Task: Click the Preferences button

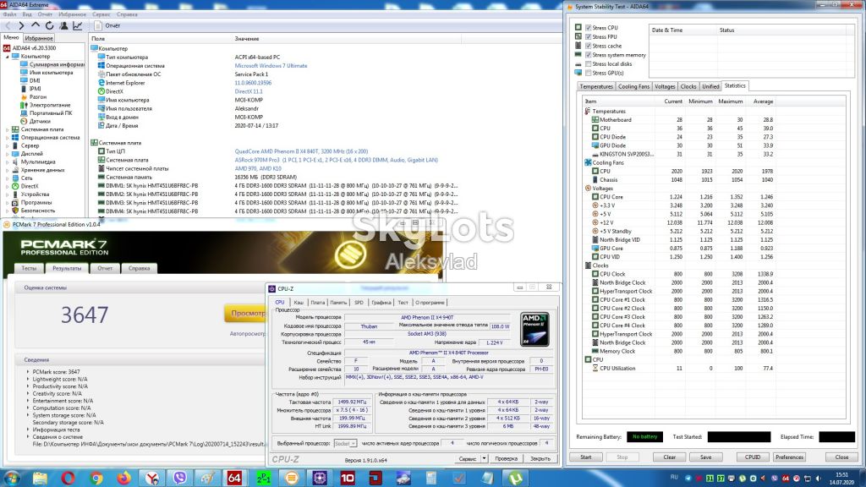Action: 789,457
